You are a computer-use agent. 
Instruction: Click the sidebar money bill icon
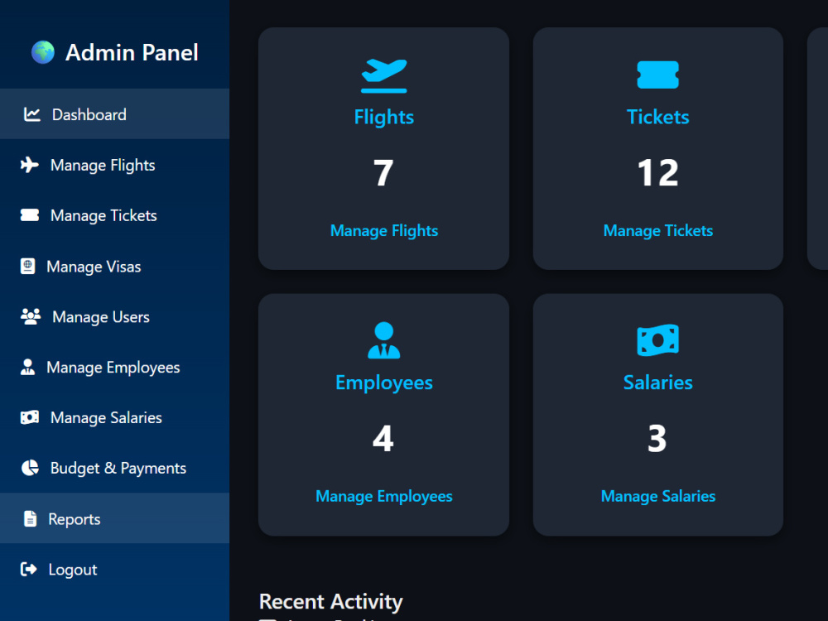point(30,417)
